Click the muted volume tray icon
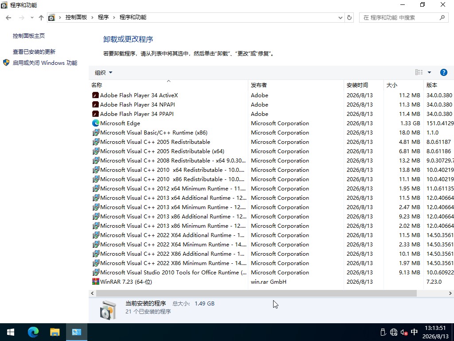 click(404, 332)
